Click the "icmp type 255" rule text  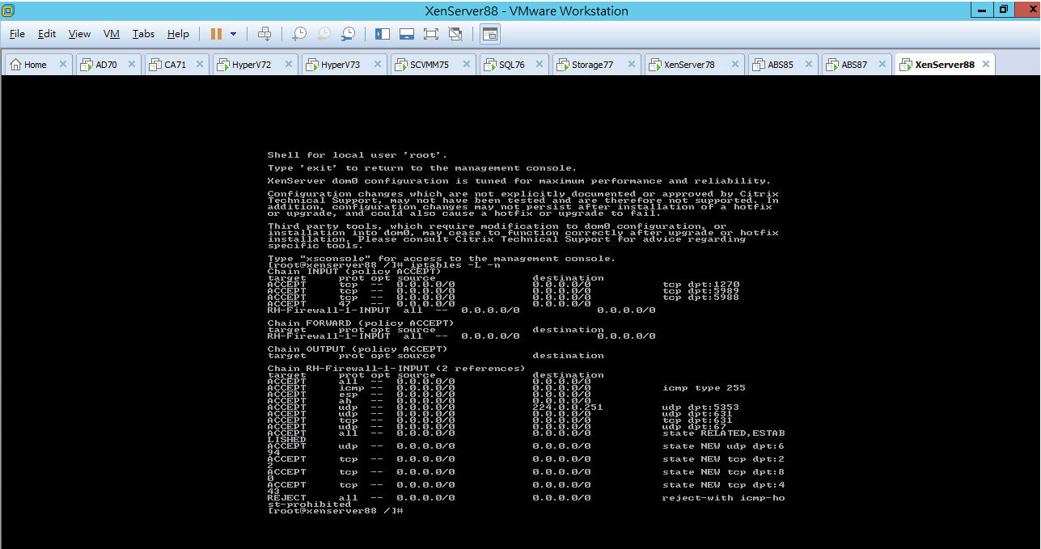704,388
